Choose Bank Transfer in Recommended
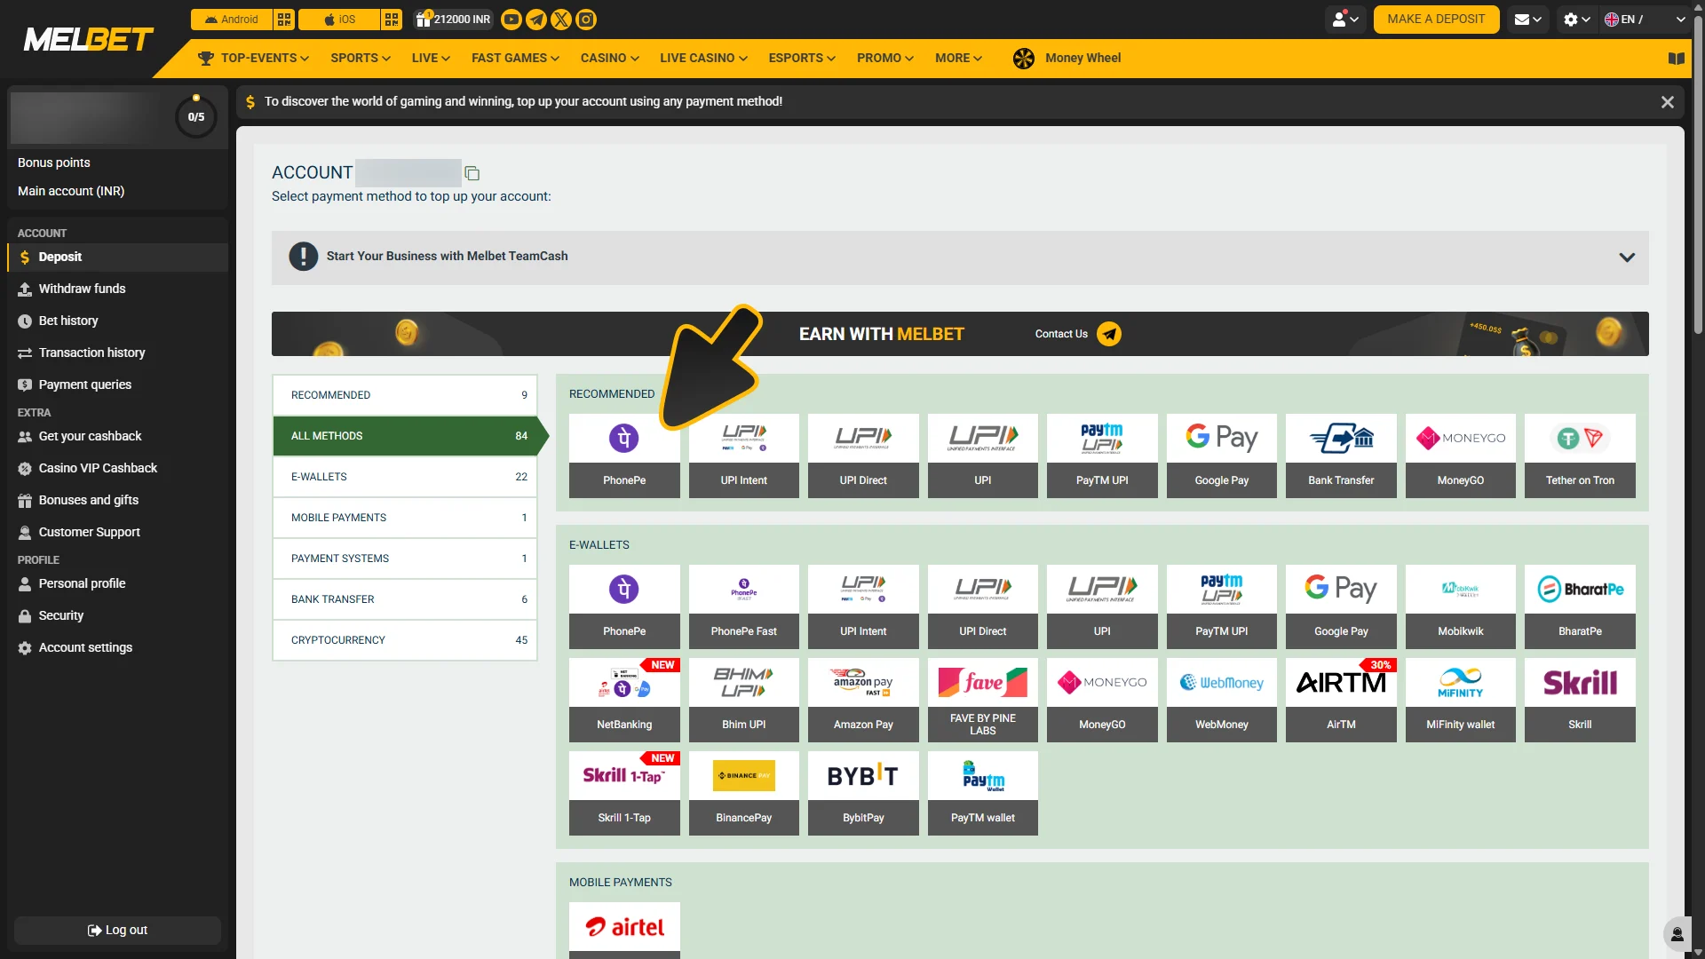The height and width of the screenshot is (959, 1705). tap(1341, 456)
